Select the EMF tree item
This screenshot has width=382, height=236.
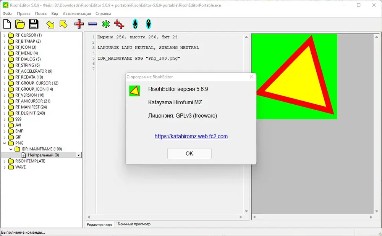click(19, 131)
